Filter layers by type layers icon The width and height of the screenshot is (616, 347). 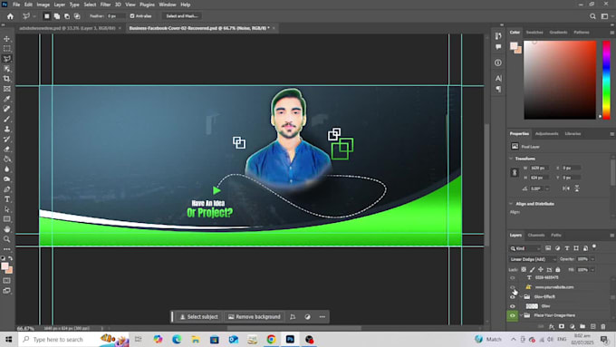click(x=567, y=248)
